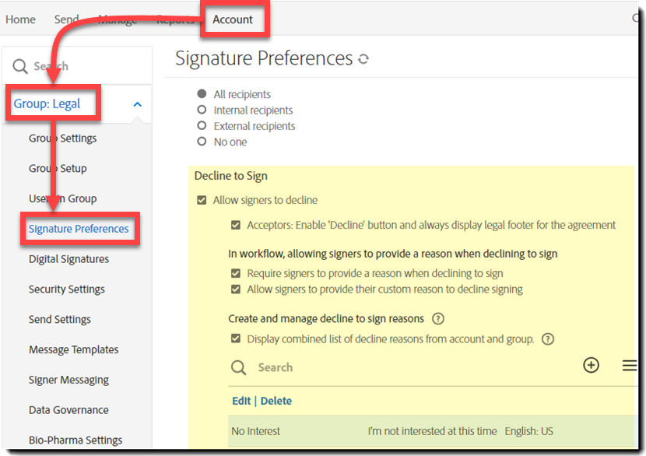Viewport: 646px width, 456px height.
Task: Open the Account tab
Action: point(233,19)
